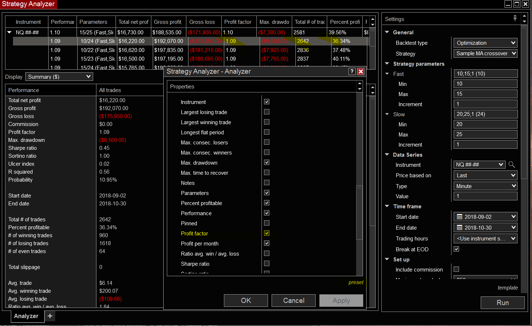Sort by the Gross loss column header
Screen dimensions: 532x326
(203, 22)
